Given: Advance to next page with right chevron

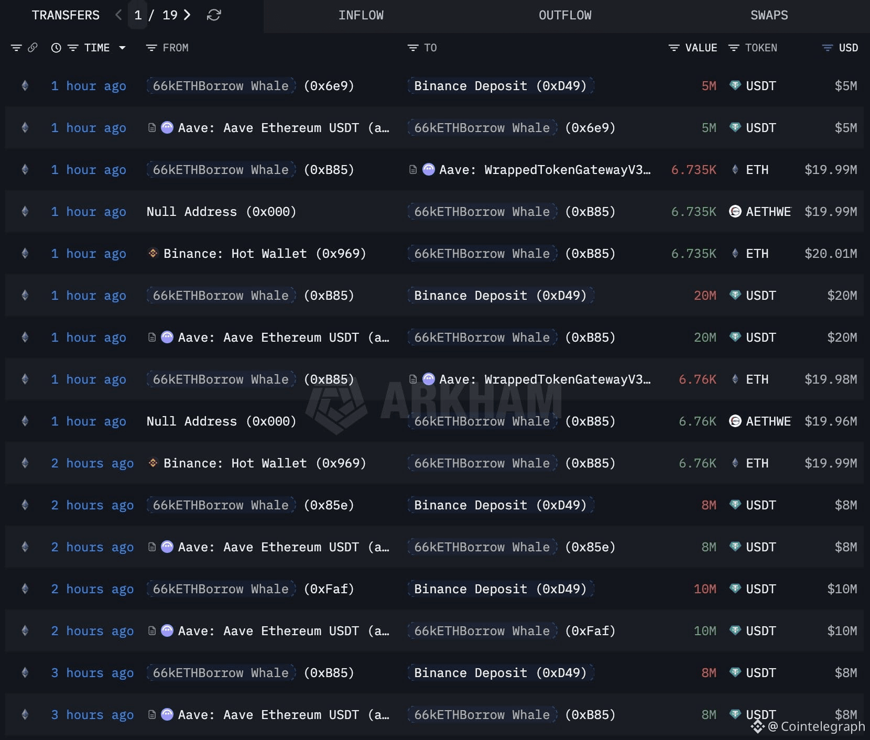Looking at the screenshot, I should coord(187,15).
